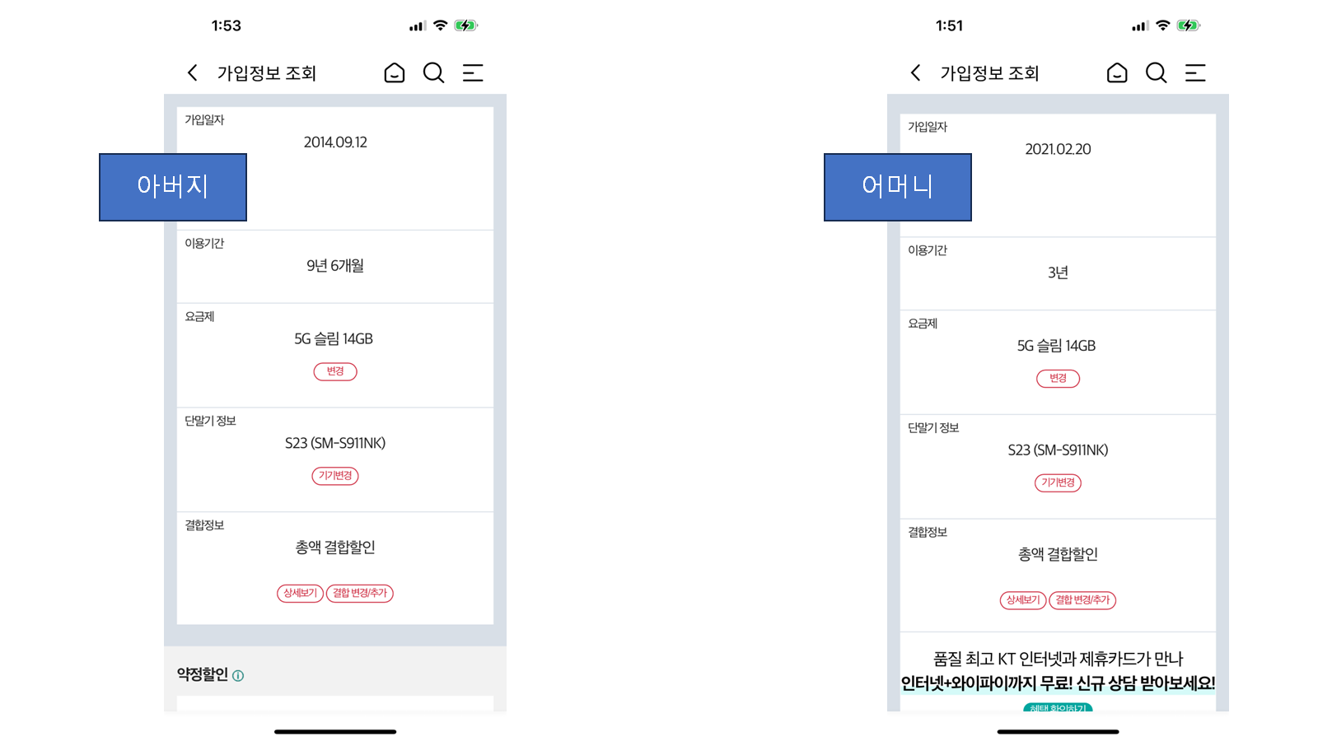Open home icon on the right phone header
This screenshot has width=1318, height=741.
point(1117,72)
